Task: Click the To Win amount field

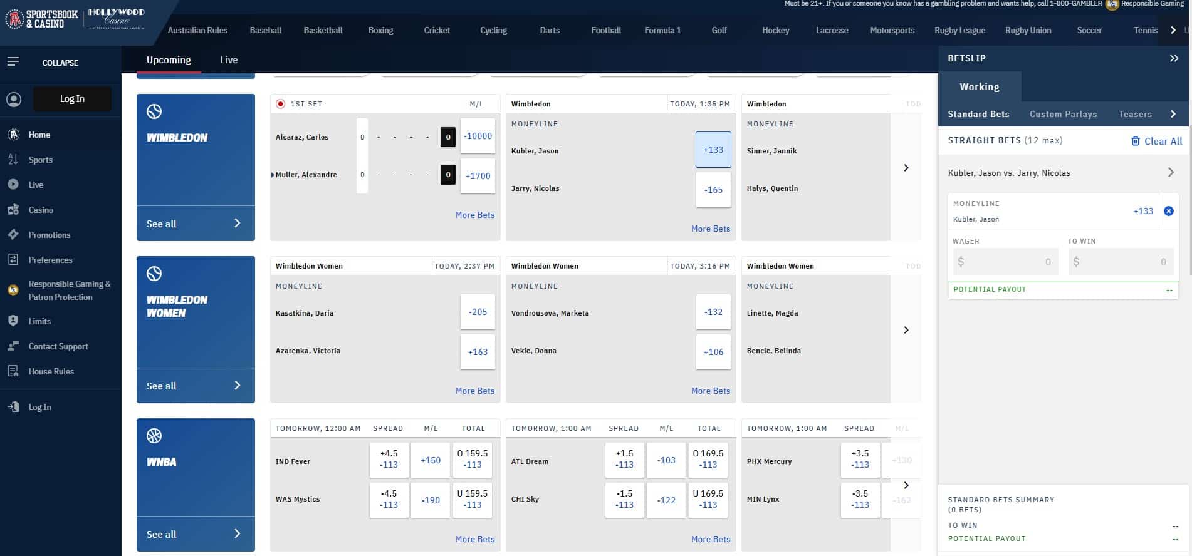Action: [1121, 262]
